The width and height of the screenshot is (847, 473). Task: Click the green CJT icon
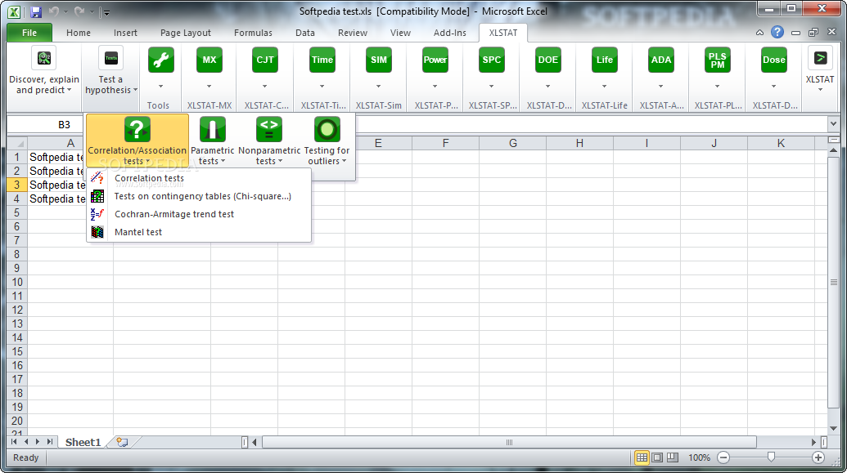coord(264,60)
